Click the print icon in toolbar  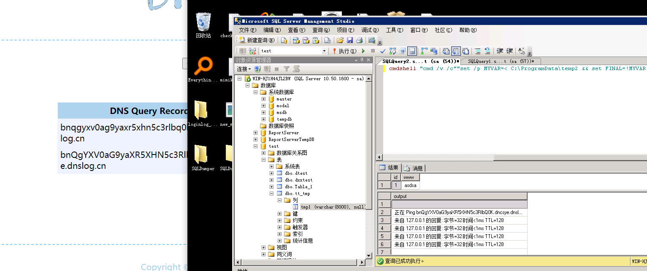coord(359,40)
